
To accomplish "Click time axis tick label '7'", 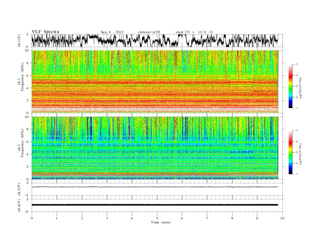I will [x=207, y=218].
